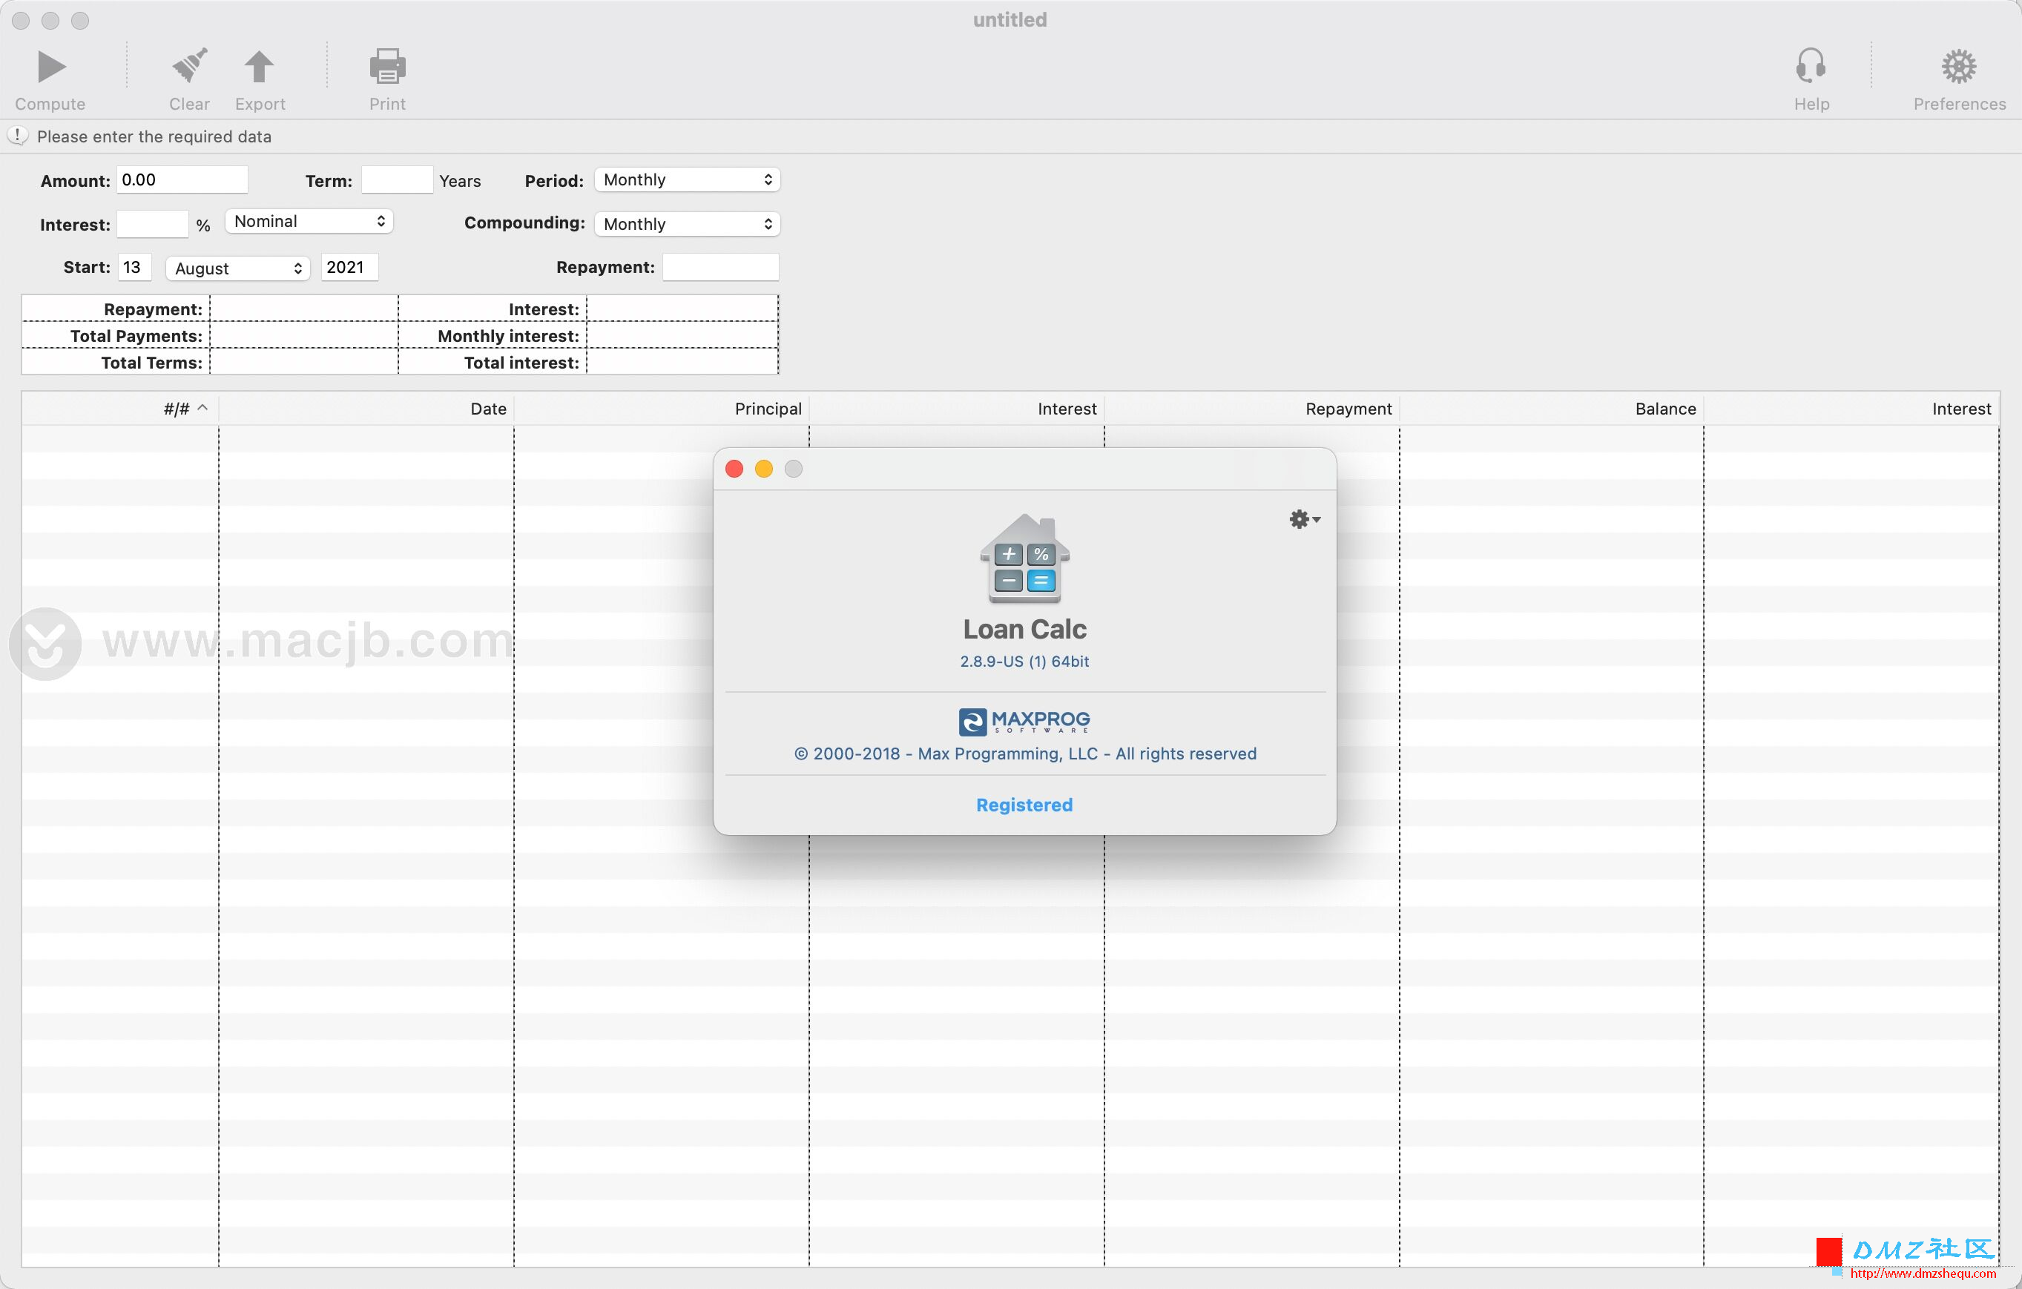This screenshot has width=2022, height=1289.
Task: Click the Registered link
Action: click(1024, 805)
